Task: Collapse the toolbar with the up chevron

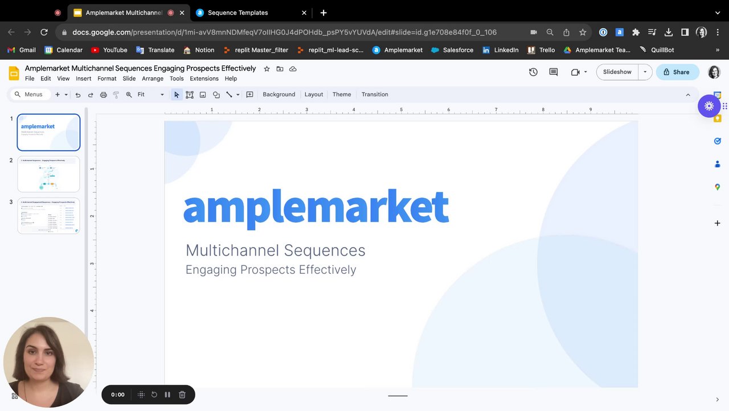Action: 688,94
